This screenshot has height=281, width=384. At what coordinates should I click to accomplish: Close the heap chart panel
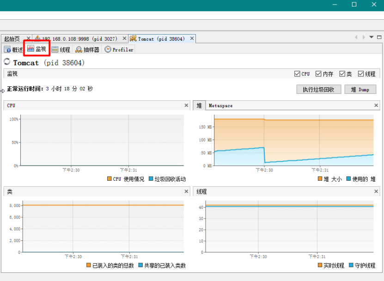(376, 105)
